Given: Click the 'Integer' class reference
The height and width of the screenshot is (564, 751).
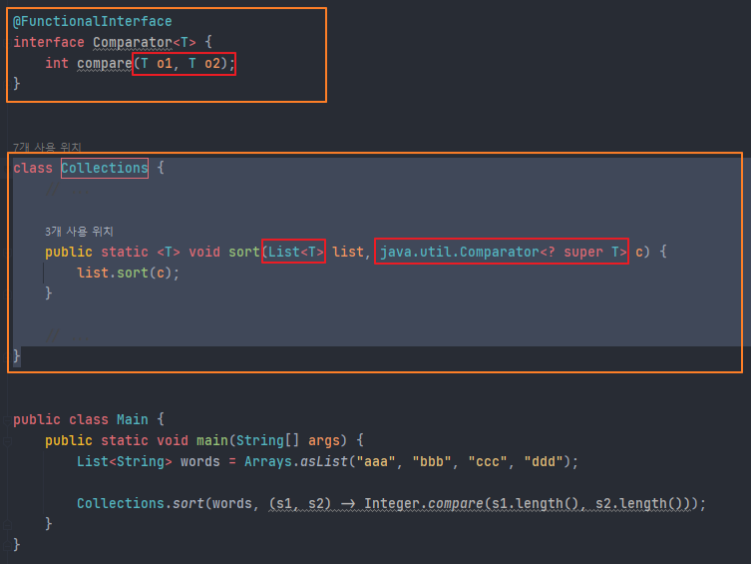Looking at the screenshot, I should 392,504.
